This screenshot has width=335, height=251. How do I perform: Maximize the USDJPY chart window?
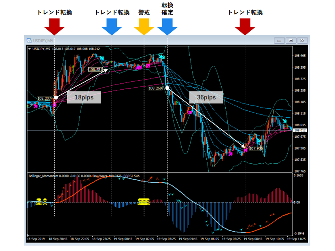[x=291, y=40]
